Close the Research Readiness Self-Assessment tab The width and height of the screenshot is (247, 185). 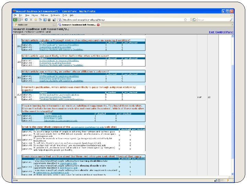click(98, 25)
